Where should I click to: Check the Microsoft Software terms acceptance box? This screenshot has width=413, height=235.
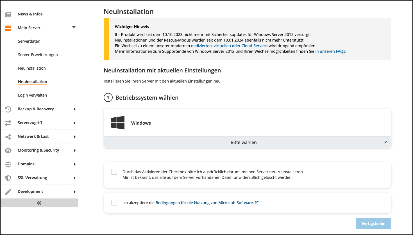pyautogui.click(x=114, y=202)
